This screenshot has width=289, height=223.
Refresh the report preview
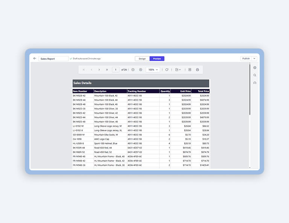[167, 70]
